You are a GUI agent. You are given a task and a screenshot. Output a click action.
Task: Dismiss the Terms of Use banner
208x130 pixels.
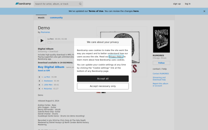tap(204, 11)
